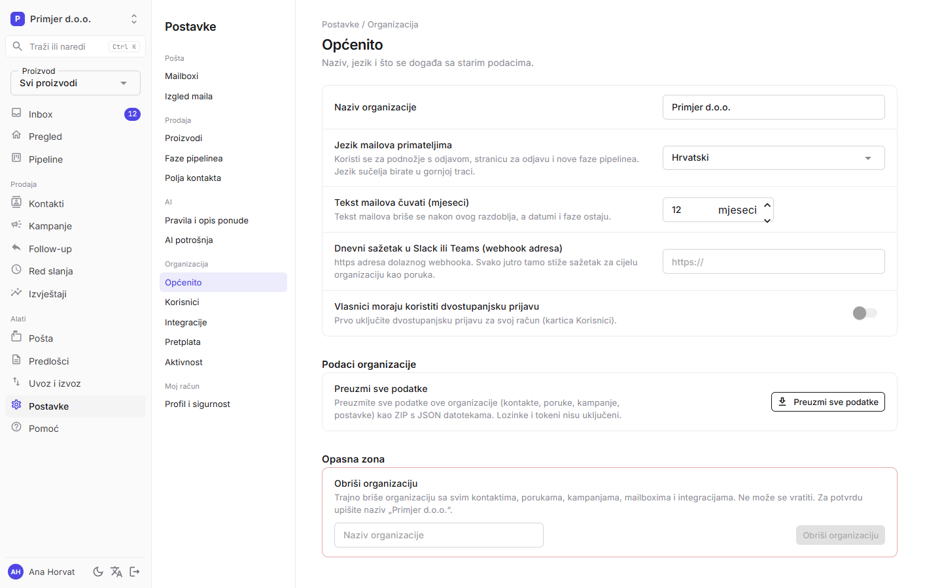Click the Preuzmi sve podatke button
Screen dimensions: 942x588
tap(828, 402)
